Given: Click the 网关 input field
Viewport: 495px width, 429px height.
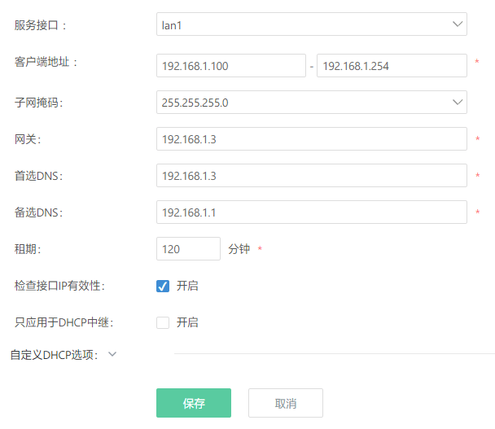Looking at the screenshot, I should click(311, 139).
